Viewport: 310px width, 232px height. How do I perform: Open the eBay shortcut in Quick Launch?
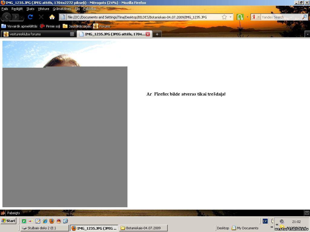31,221
